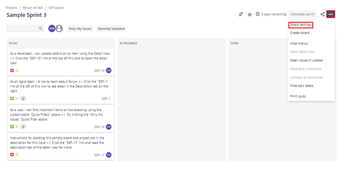Select Show detail view menu entry
This screenshot has height=176, width=344.
point(303,52)
